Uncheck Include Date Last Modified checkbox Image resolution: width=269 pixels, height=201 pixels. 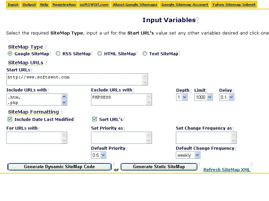tap(10, 119)
